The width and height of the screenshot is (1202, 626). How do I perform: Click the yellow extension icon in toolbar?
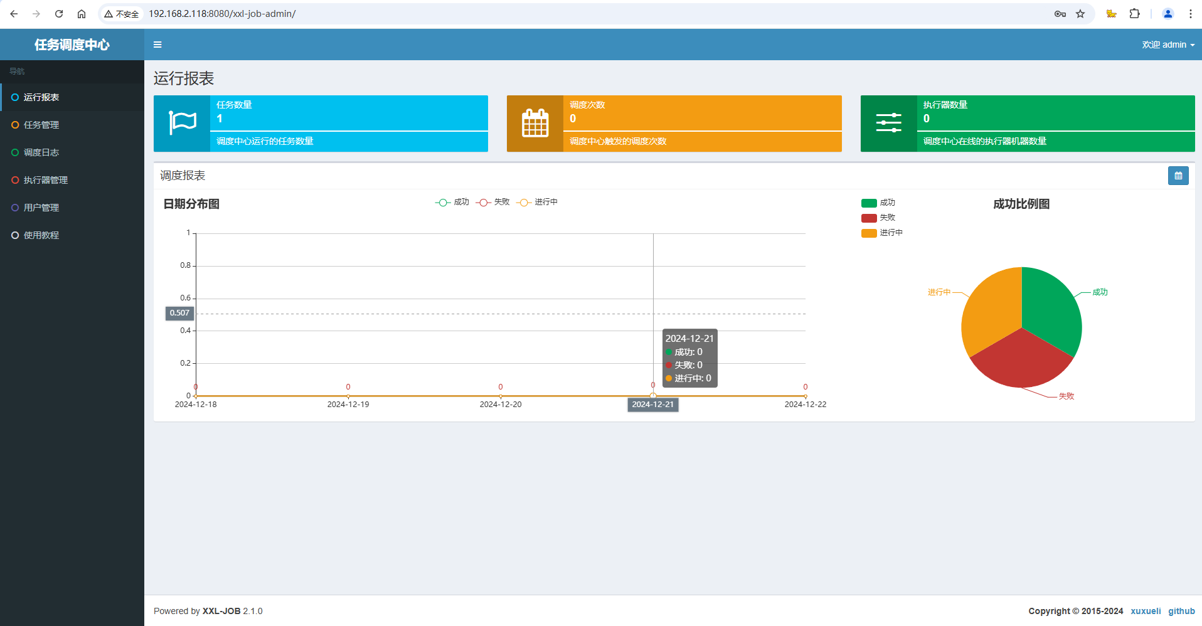(x=1111, y=14)
